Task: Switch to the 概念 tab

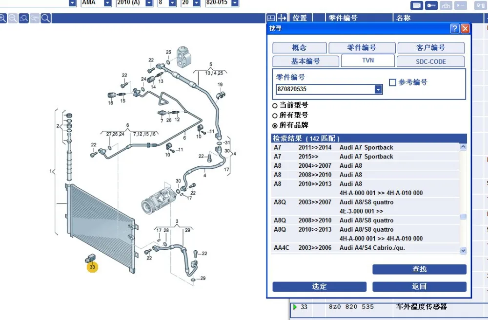Action: point(300,48)
